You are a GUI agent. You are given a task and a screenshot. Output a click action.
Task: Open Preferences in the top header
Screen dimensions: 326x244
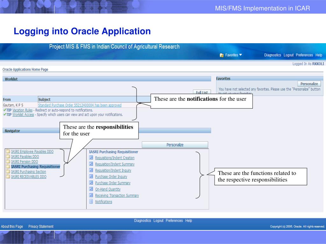(x=304, y=55)
